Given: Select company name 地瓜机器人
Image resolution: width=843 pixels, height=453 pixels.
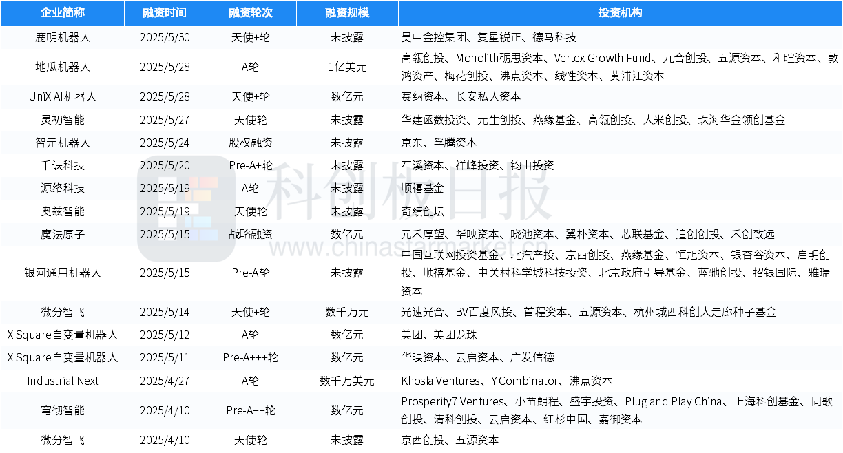Looking at the screenshot, I should [62, 67].
